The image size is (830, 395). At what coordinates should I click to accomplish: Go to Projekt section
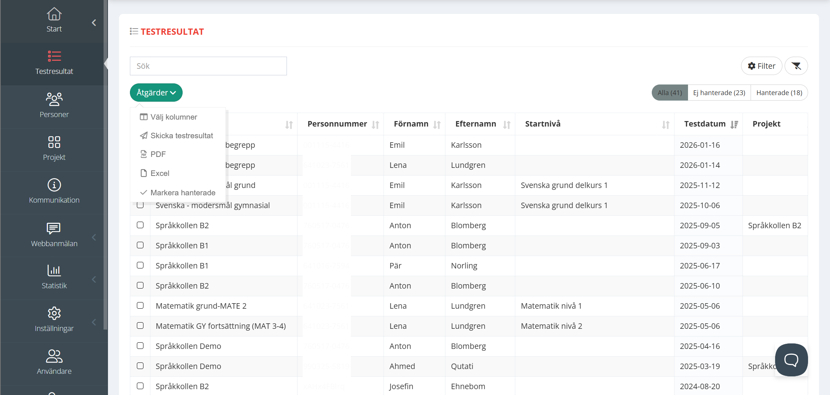(x=54, y=148)
